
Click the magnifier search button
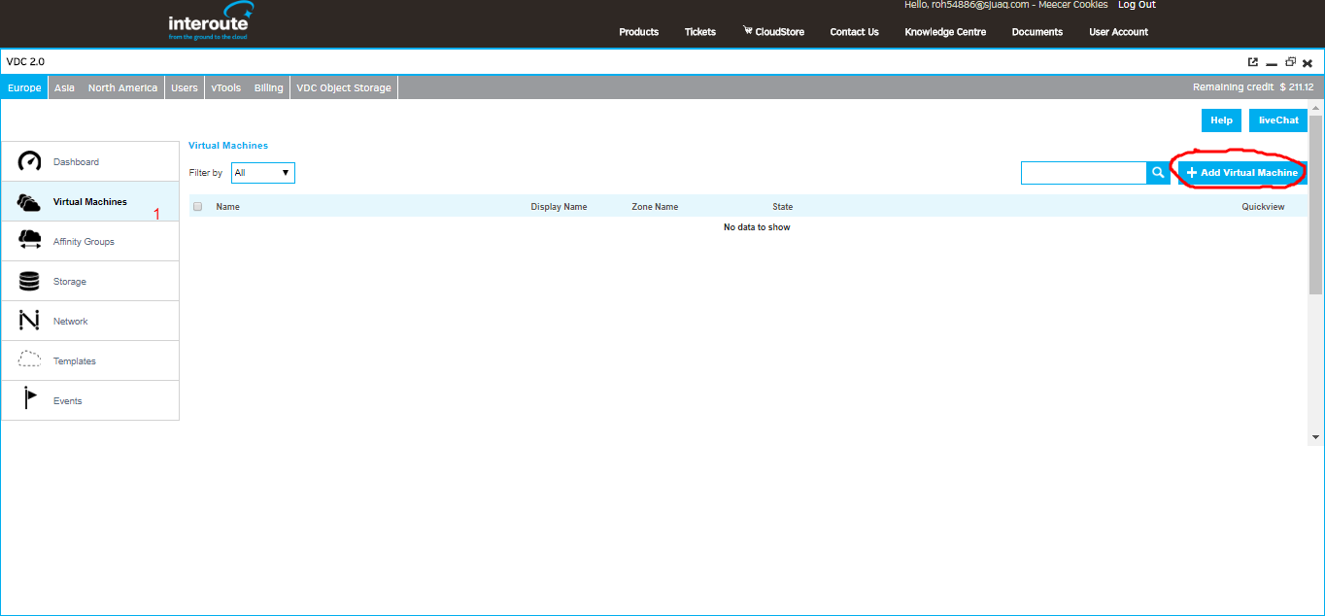coord(1158,173)
